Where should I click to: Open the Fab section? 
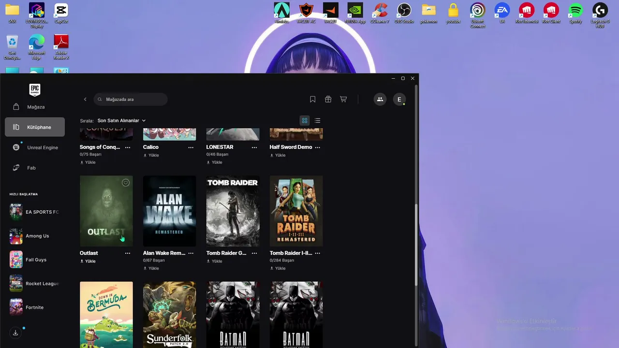tap(35, 168)
